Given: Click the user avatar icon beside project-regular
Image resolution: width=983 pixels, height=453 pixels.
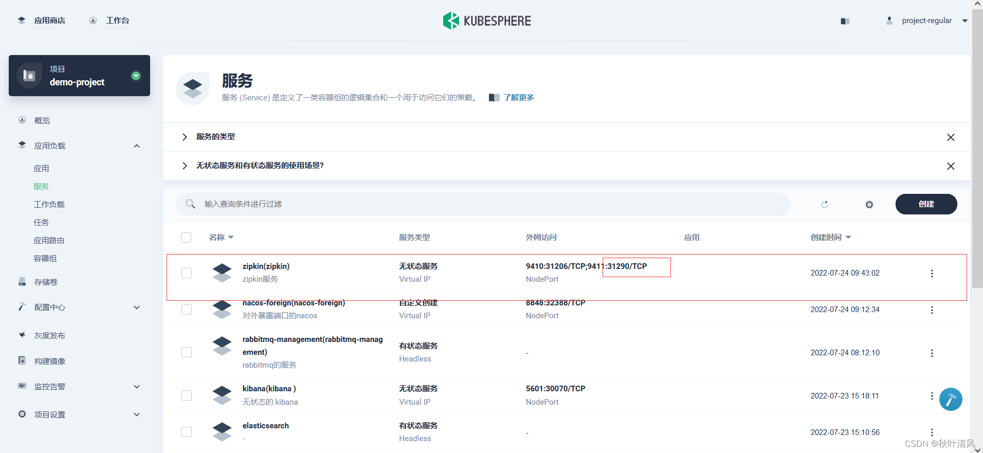Looking at the screenshot, I should (889, 21).
